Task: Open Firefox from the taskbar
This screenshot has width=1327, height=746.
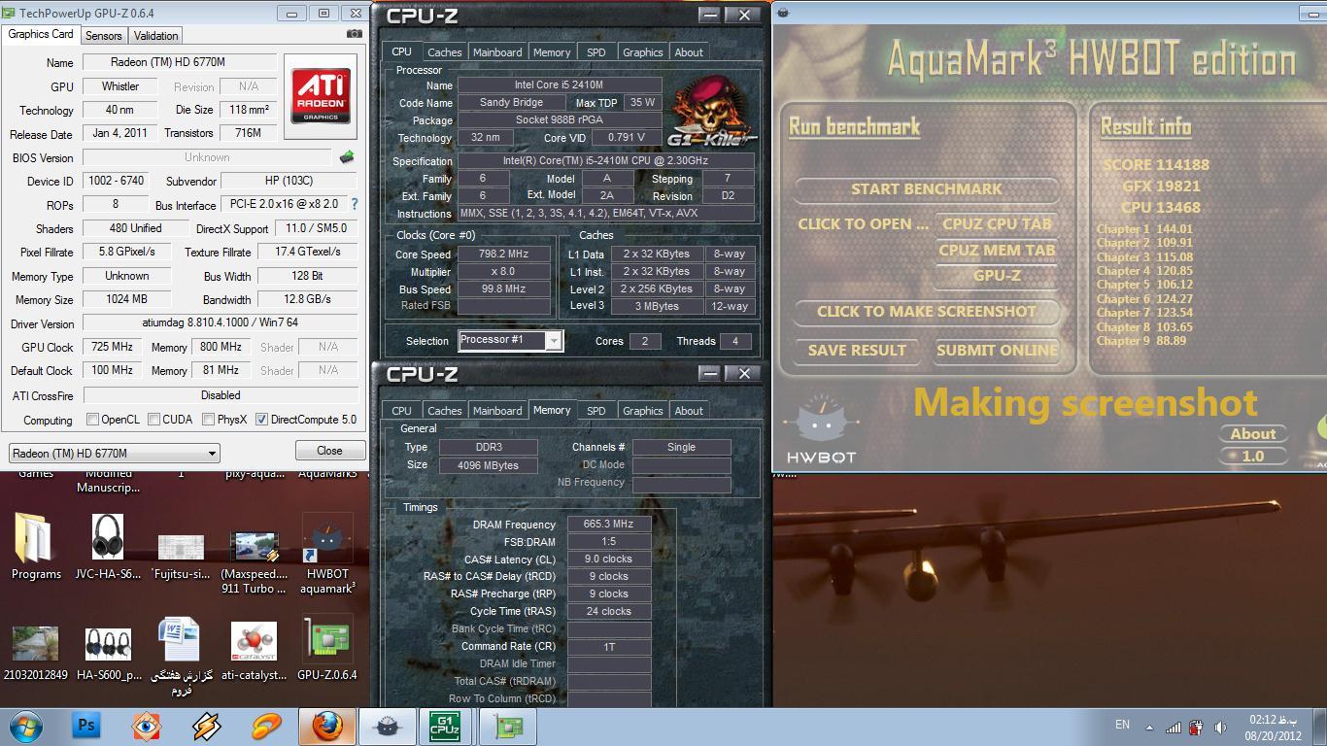Action: coord(326,726)
